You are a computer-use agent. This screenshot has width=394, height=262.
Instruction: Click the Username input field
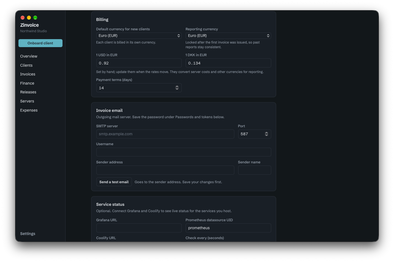(x=184, y=152)
